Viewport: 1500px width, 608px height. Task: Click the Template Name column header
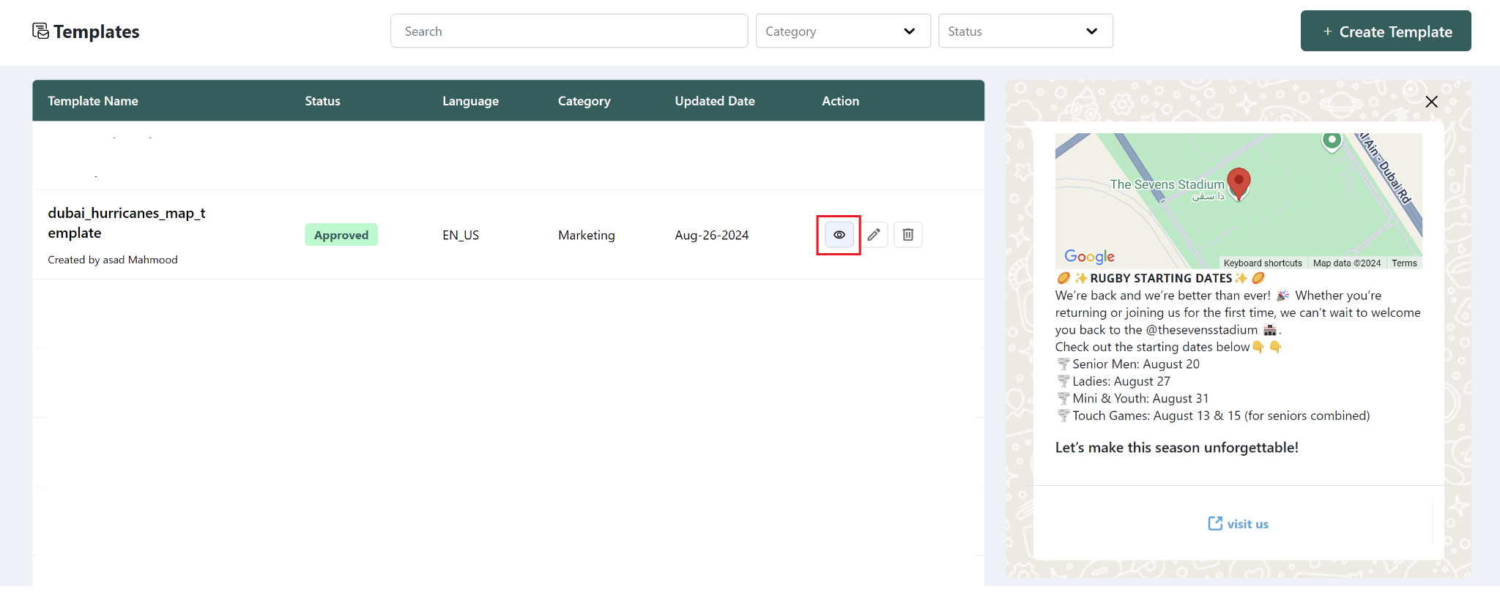(93, 101)
